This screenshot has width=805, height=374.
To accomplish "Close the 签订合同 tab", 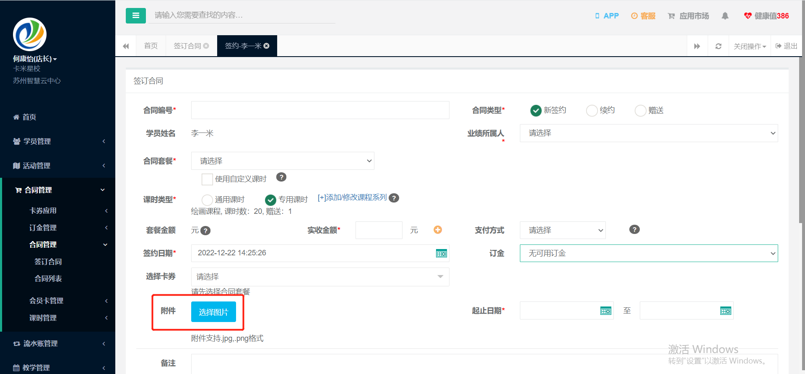I will 206,46.
